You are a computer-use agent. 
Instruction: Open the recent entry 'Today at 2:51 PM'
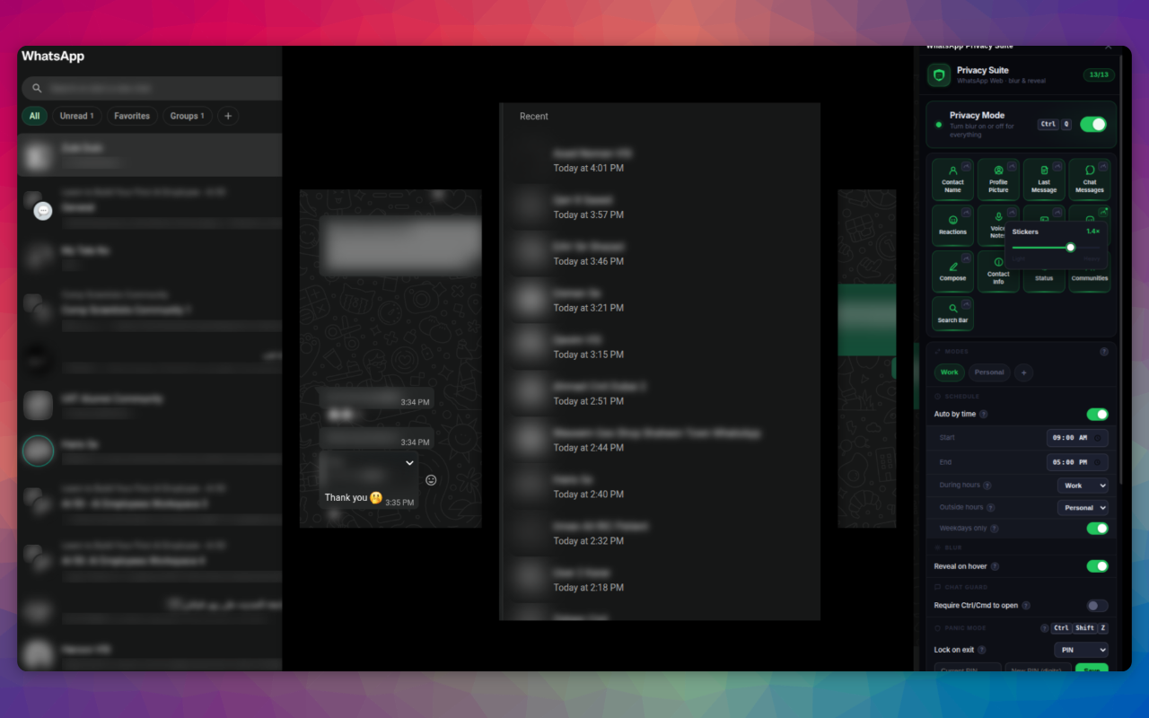coord(660,394)
